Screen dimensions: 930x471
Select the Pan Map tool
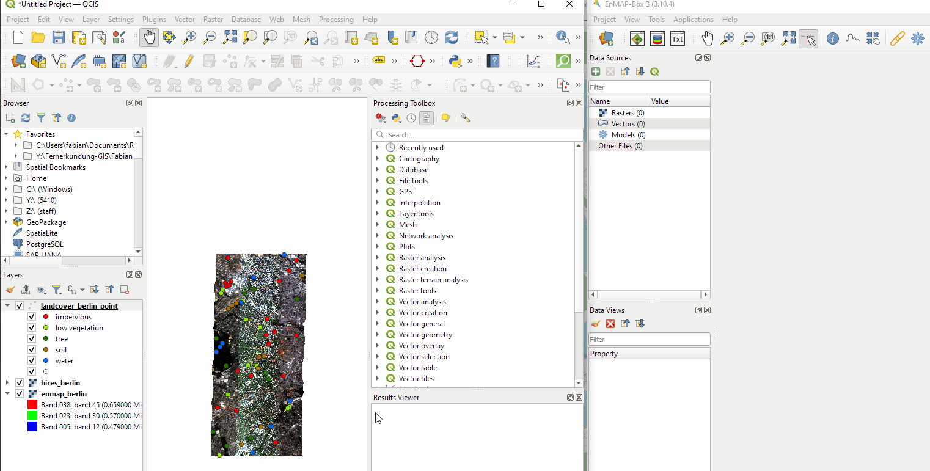pos(148,37)
